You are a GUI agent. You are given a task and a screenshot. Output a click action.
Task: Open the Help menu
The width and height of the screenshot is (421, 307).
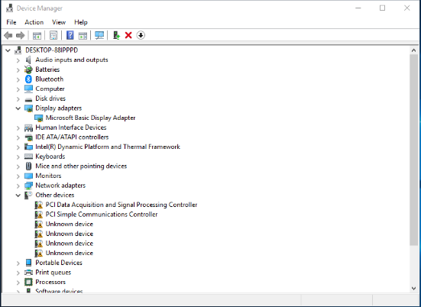tap(81, 22)
